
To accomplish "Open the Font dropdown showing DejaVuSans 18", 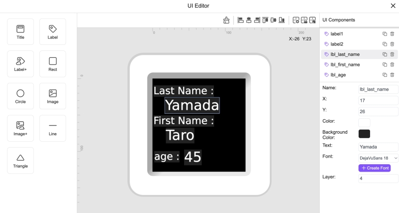I will (378, 158).
